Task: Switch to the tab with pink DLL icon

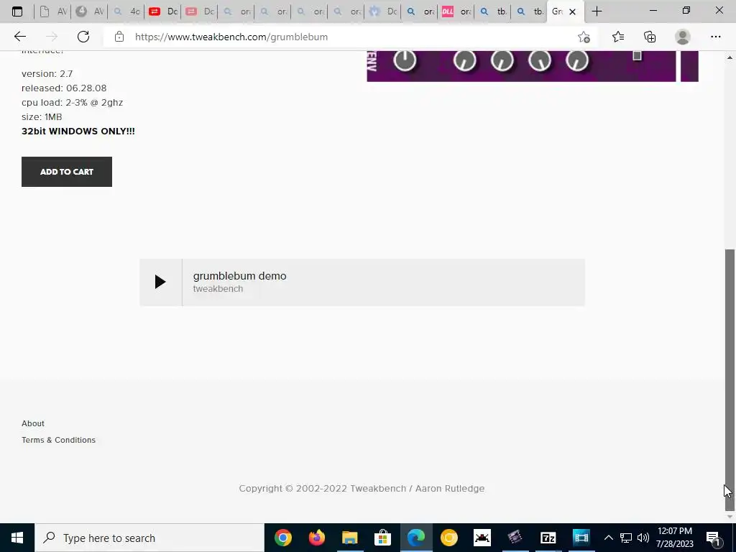Action: point(455,11)
